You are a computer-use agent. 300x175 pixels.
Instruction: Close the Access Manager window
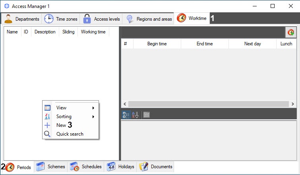coord(290,6)
